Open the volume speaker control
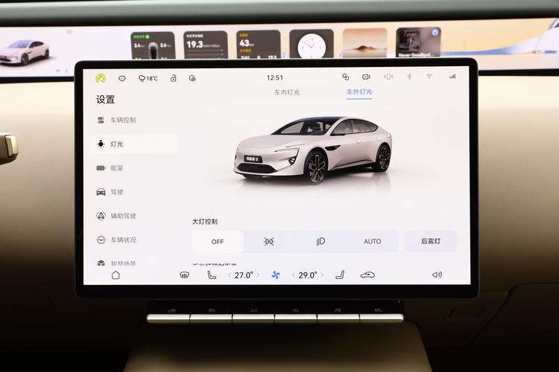Screen dimensions: 559x372 point(437,275)
